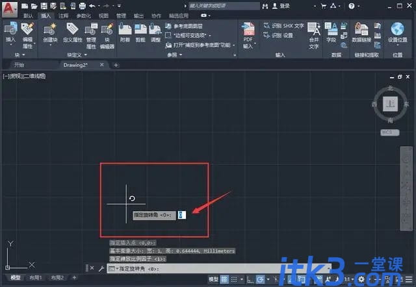Click the 识别设置 recognition settings item
This screenshot has height=287, width=416.
(278, 35)
